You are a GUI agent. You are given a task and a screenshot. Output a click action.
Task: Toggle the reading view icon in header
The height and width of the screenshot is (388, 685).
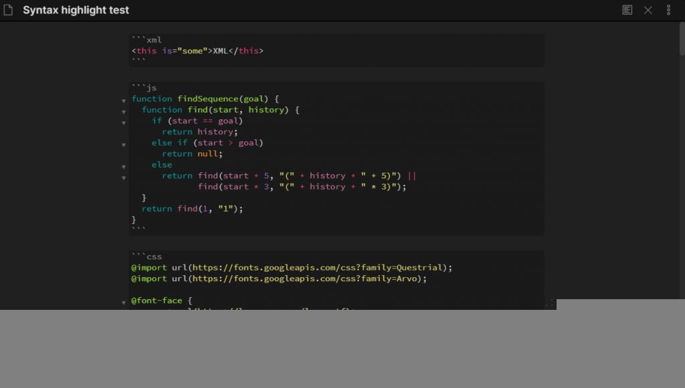coord(627,10)
